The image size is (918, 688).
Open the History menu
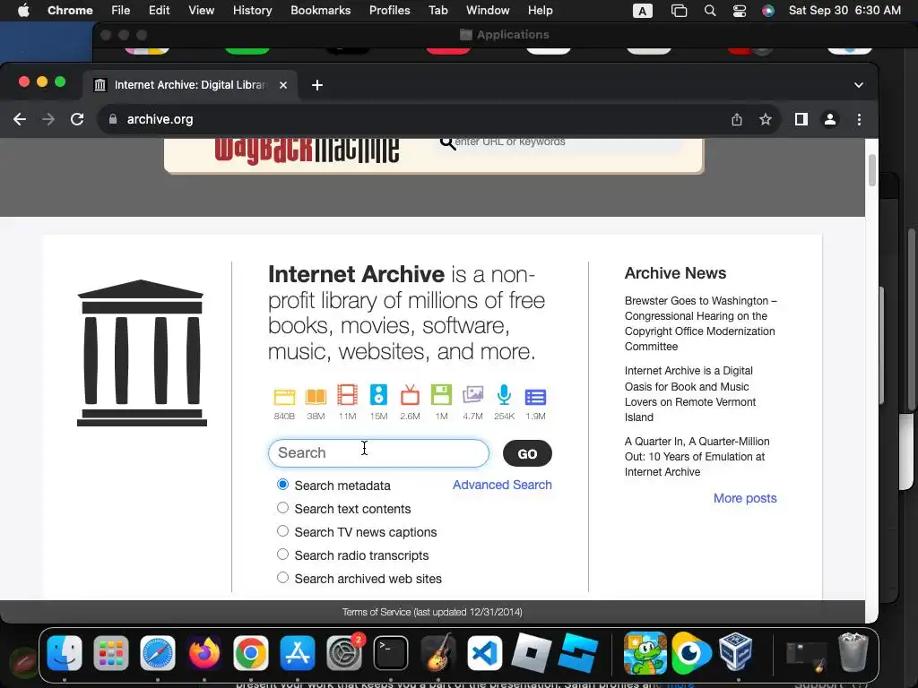tap(252, 11)
